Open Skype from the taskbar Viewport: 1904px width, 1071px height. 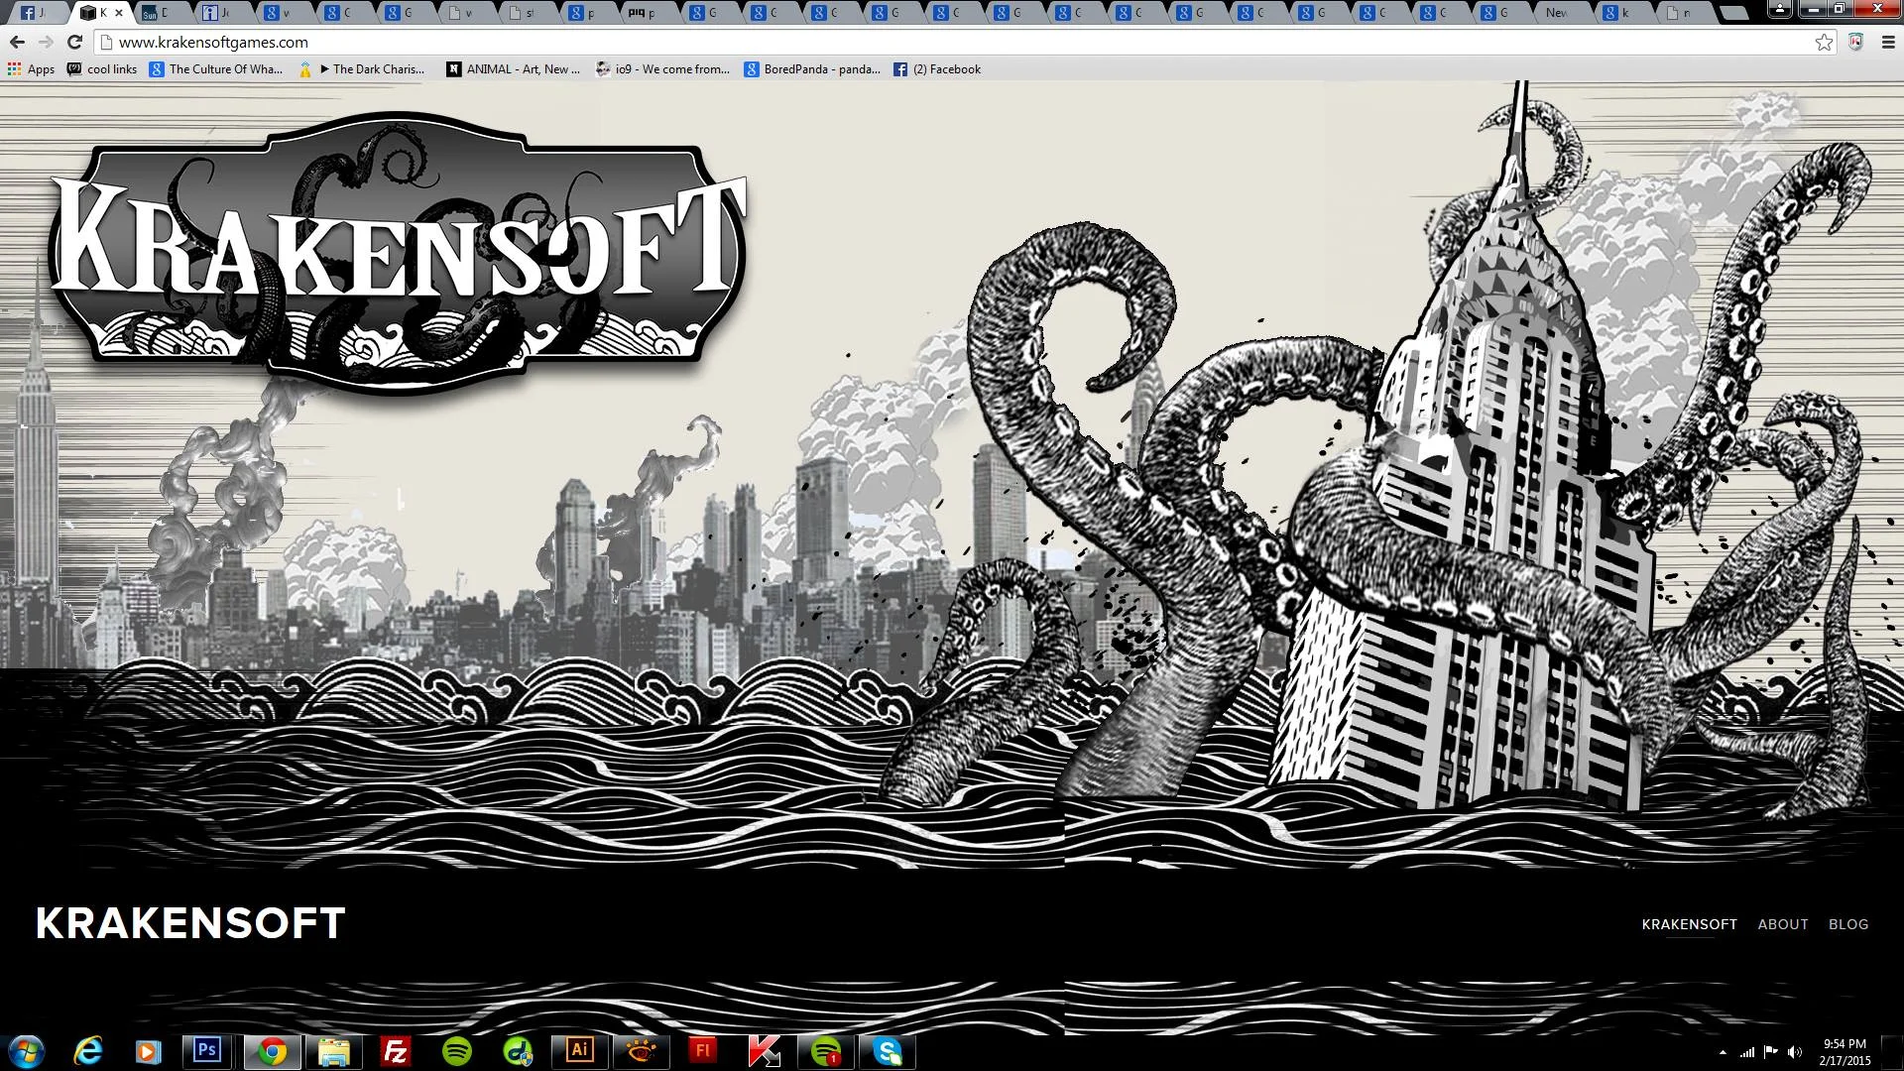coord(887,1051)
